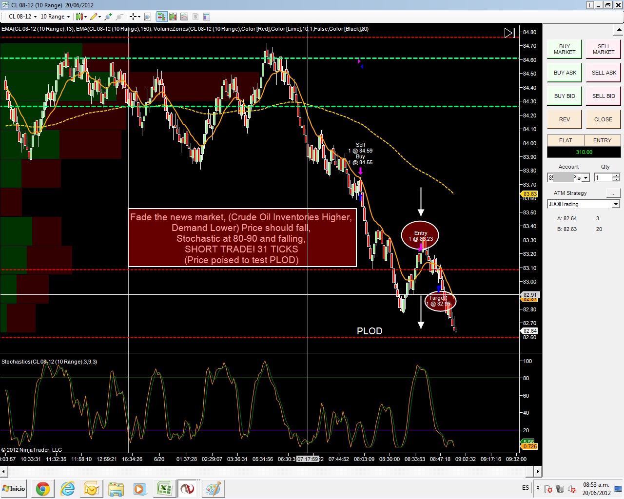The width and height of the screenshot is (624, 499).
Task: Open ATM Strategy parameters ellipsis button
Action: point(613,193)
